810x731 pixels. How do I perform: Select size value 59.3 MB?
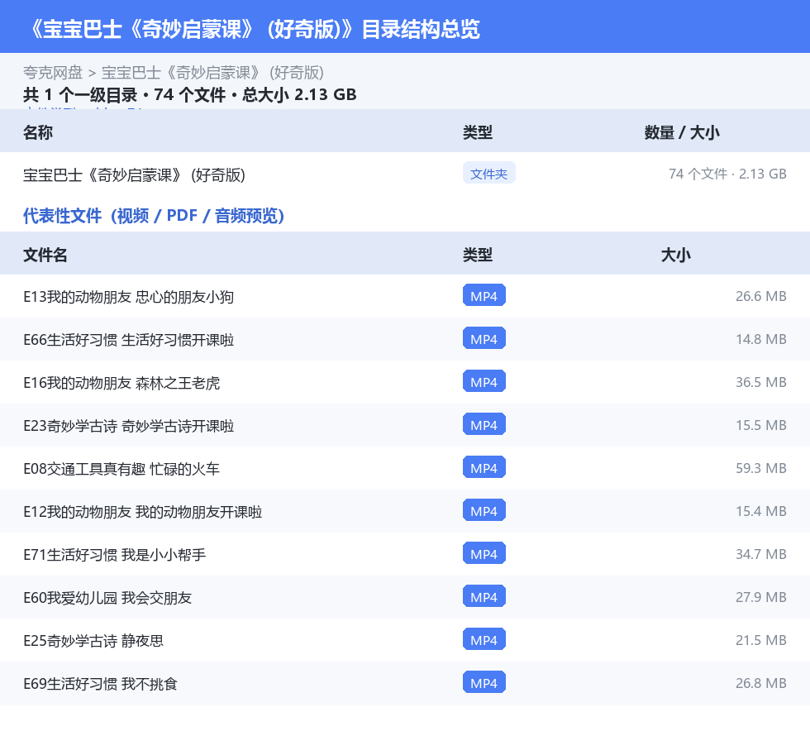(x=761, y=468)
